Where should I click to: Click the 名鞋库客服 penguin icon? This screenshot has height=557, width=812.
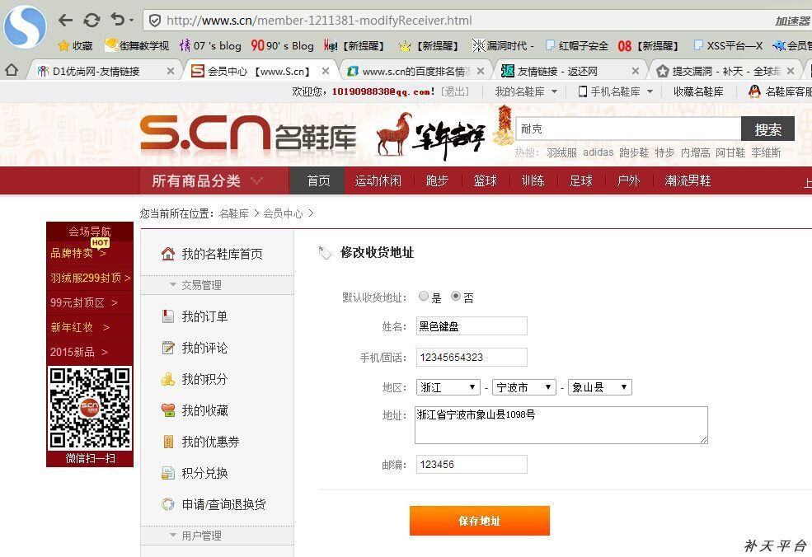[x=754, y=91]
